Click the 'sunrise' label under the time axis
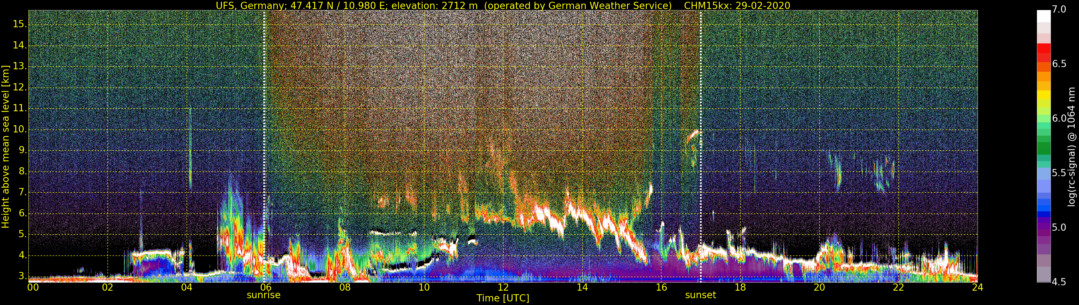This screenshot has height=305, width=1079. point(264,295)
